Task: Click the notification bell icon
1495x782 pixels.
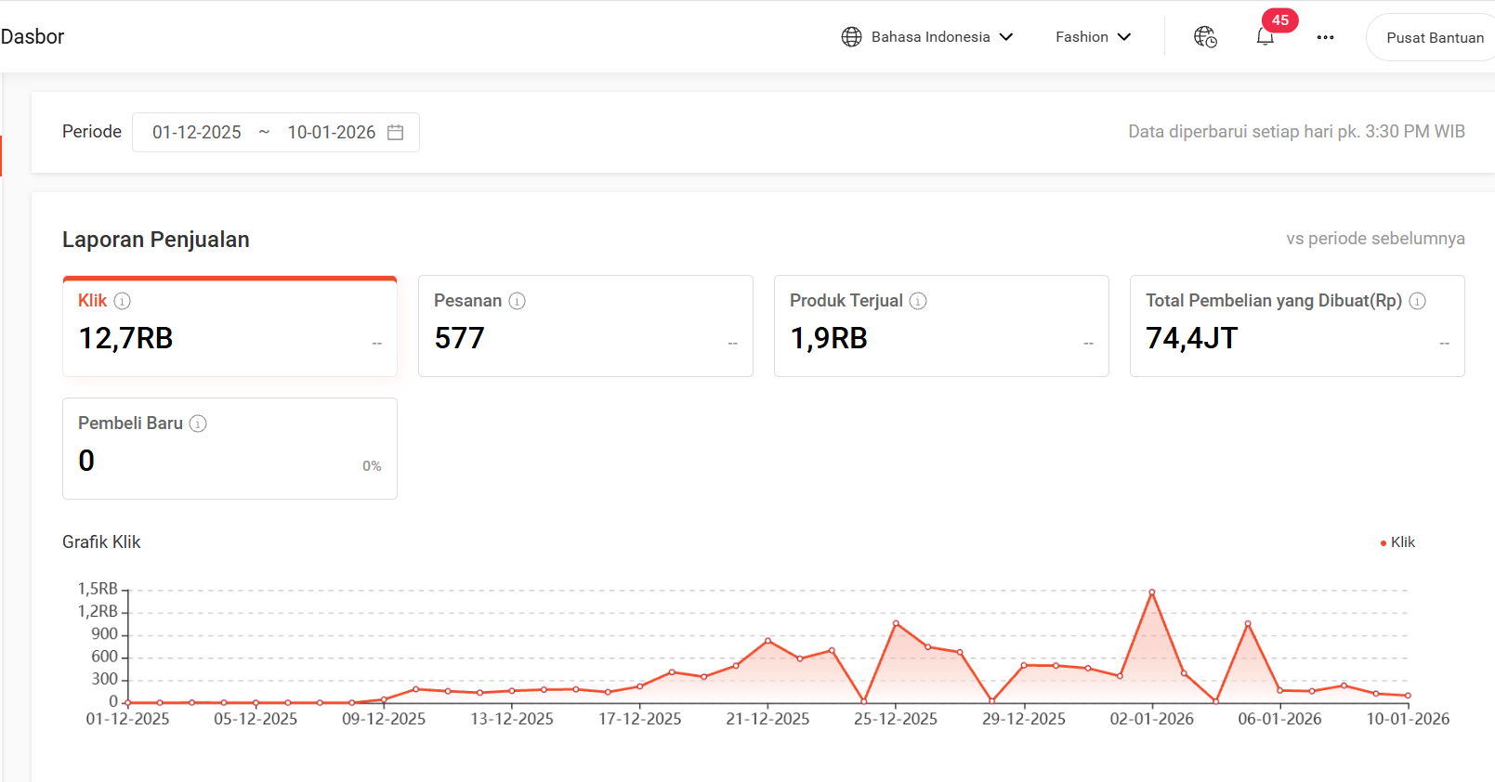Action: (1265, 37)
